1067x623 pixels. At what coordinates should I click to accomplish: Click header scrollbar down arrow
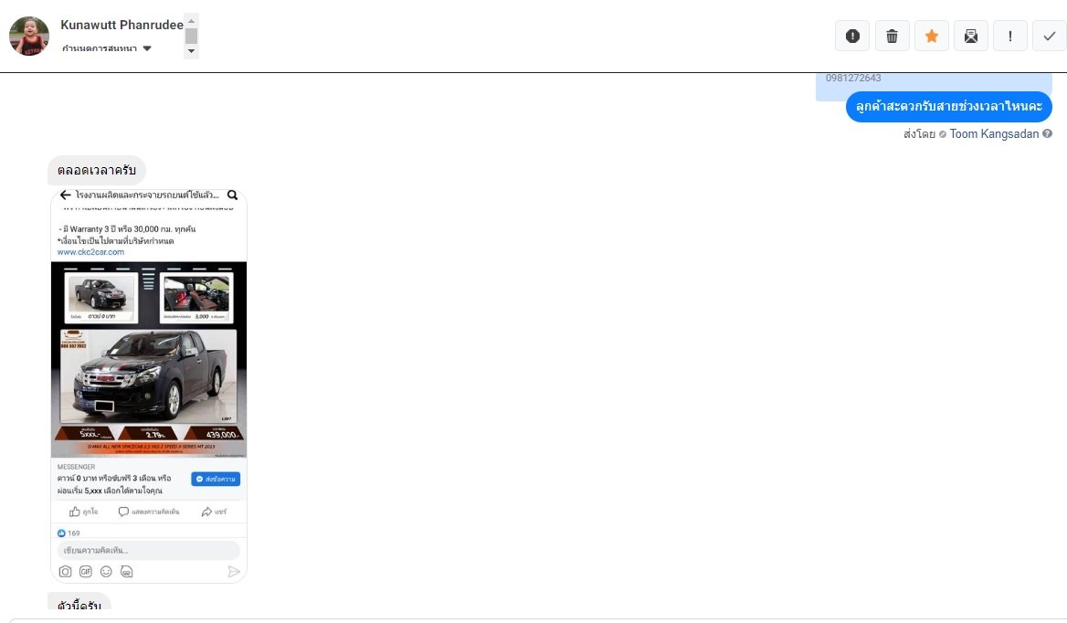(x=191, y=51)
